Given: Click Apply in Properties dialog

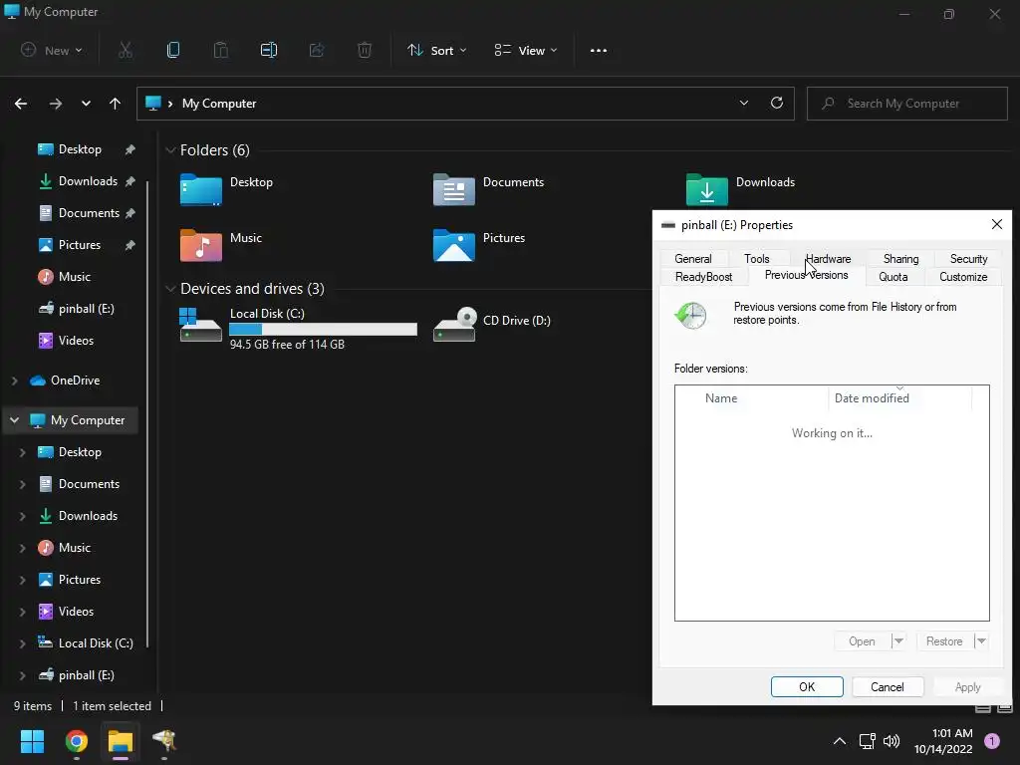Looking at the screenshot, I should tap(967, 687).
